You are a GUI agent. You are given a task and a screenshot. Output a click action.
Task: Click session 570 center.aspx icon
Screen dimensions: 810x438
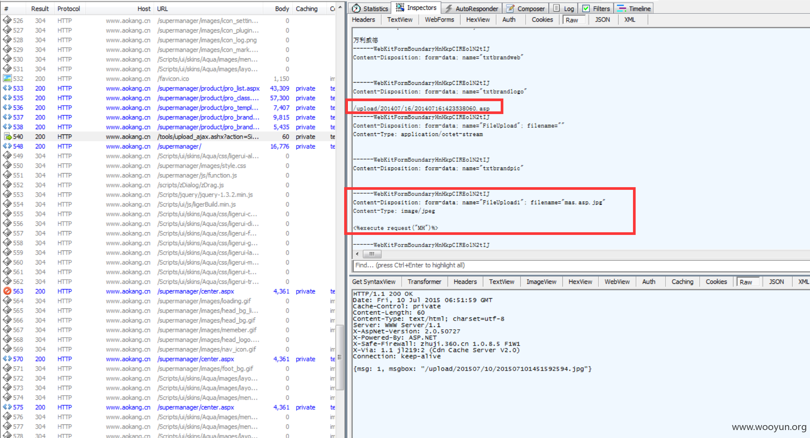(7, 359)
